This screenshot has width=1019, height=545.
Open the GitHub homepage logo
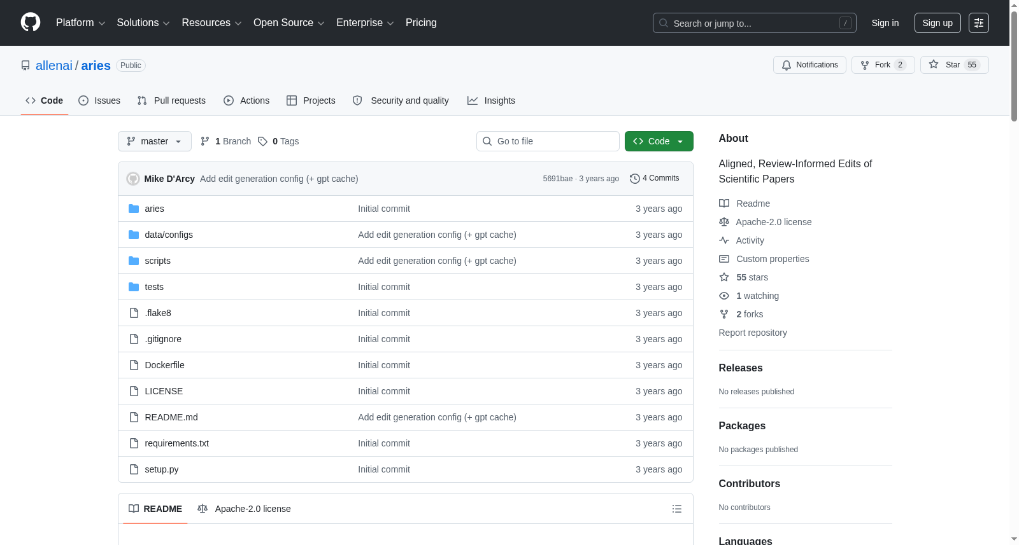pos(31,22)
